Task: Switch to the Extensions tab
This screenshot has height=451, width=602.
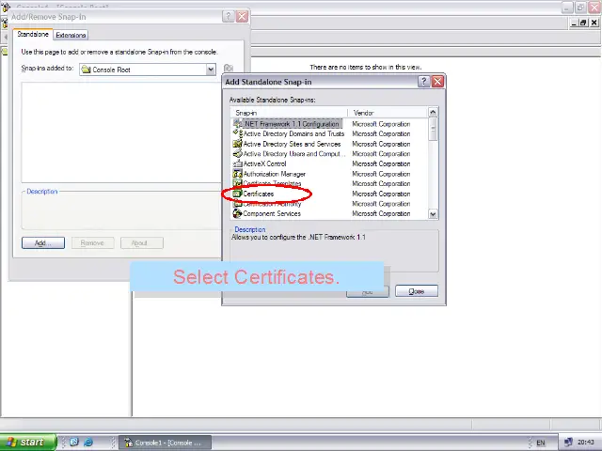Action: (71, 35)
